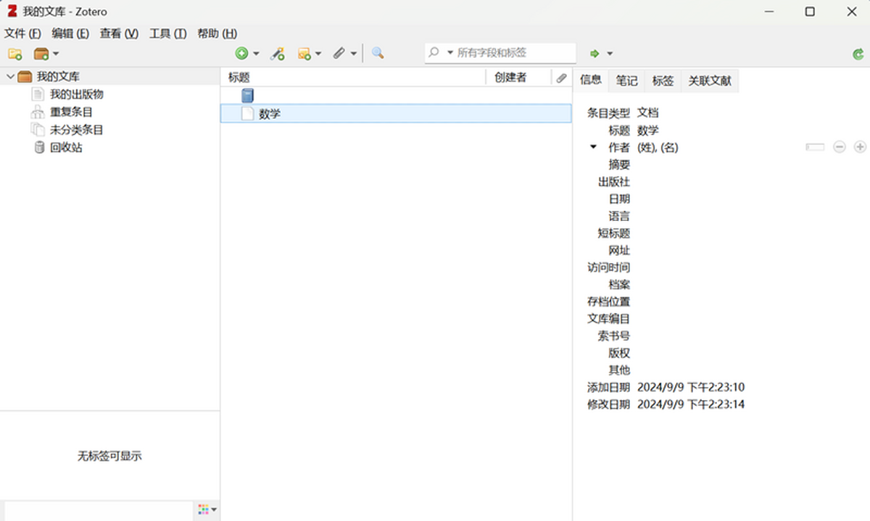The image size is (870, 521).
Task: Add another author with the plus button
Action: 861,146
